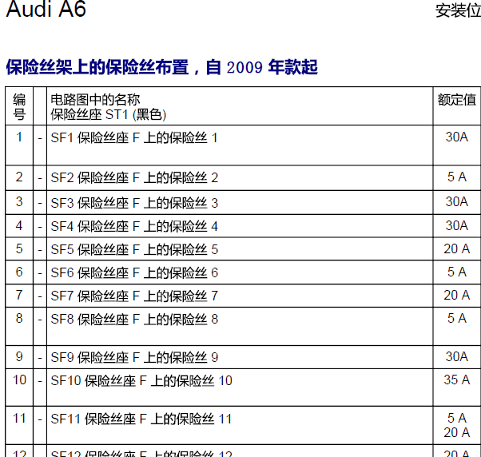Click the 35 A rating for fuse SF10
The image size is (481, 457).
click(x=457, y=380)
